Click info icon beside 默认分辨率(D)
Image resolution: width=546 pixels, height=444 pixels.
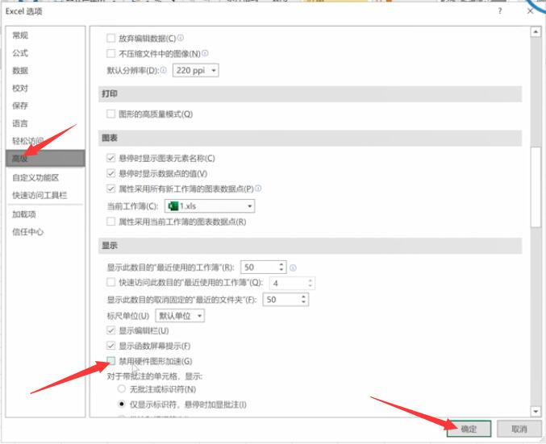(163, 70)
